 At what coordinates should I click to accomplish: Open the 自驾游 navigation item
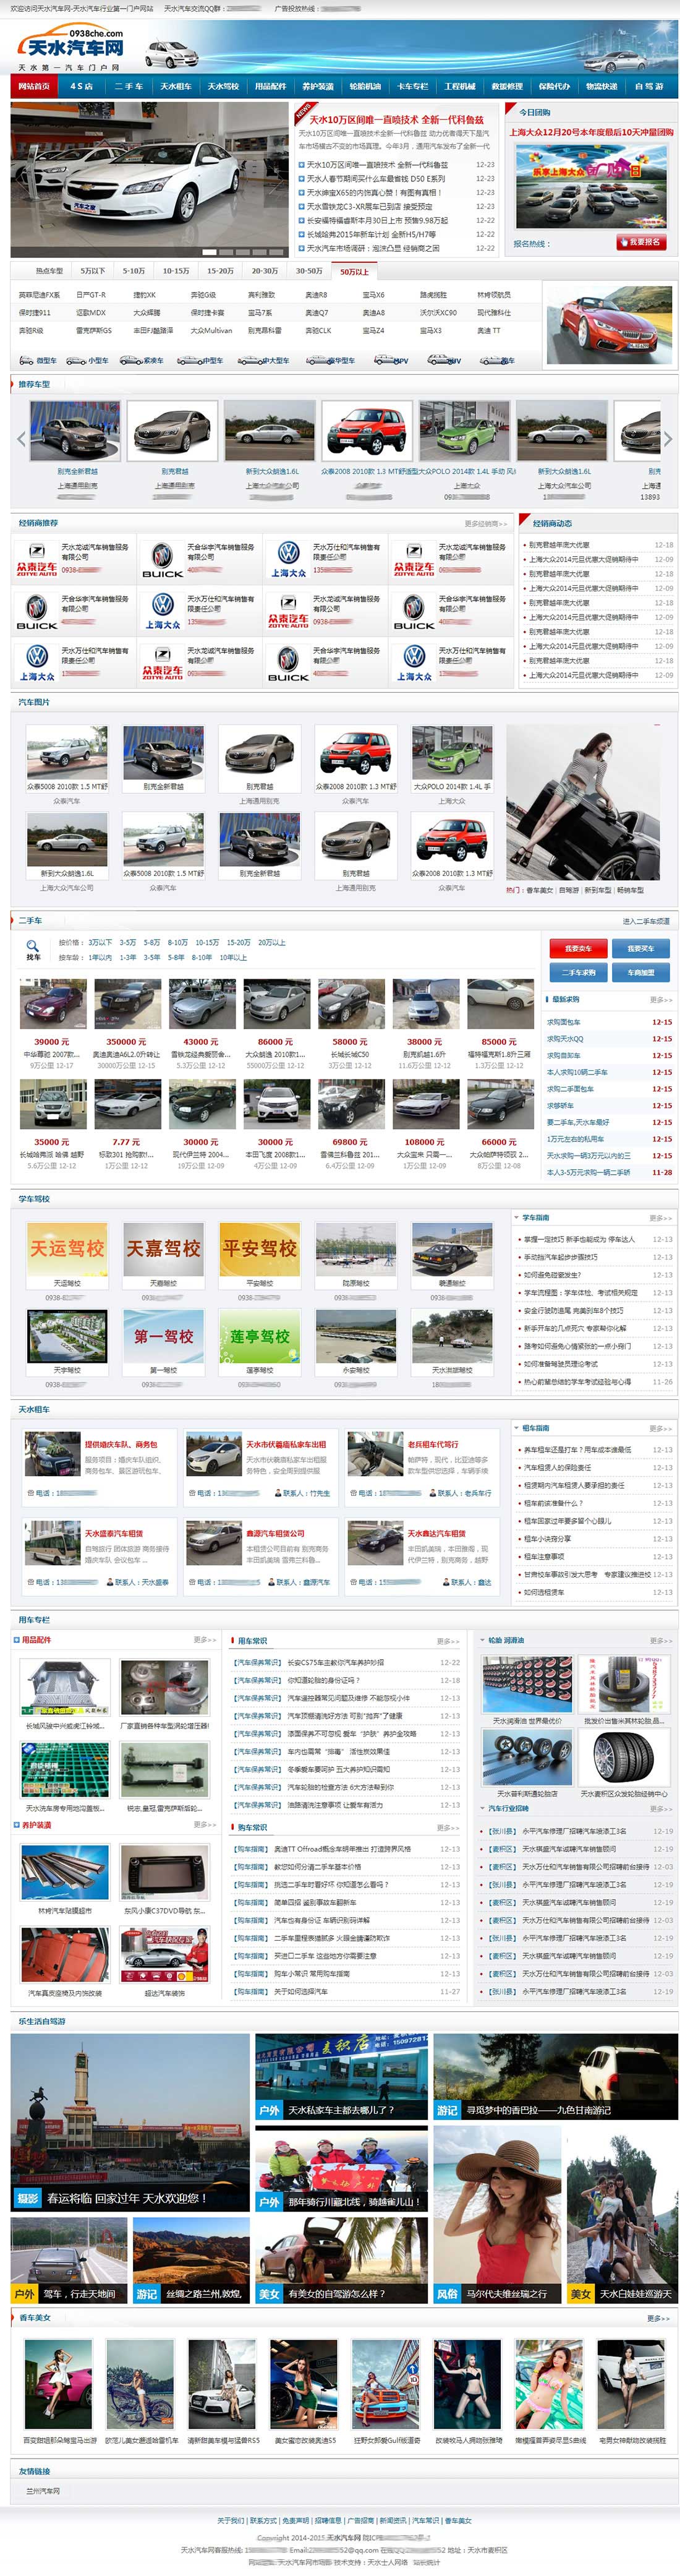(x=649, y=86)
